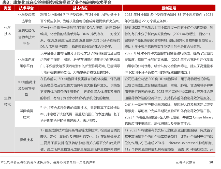Click the 影像技术 platform cell
This screenshot has height=169, width=221.
point(26,140)
